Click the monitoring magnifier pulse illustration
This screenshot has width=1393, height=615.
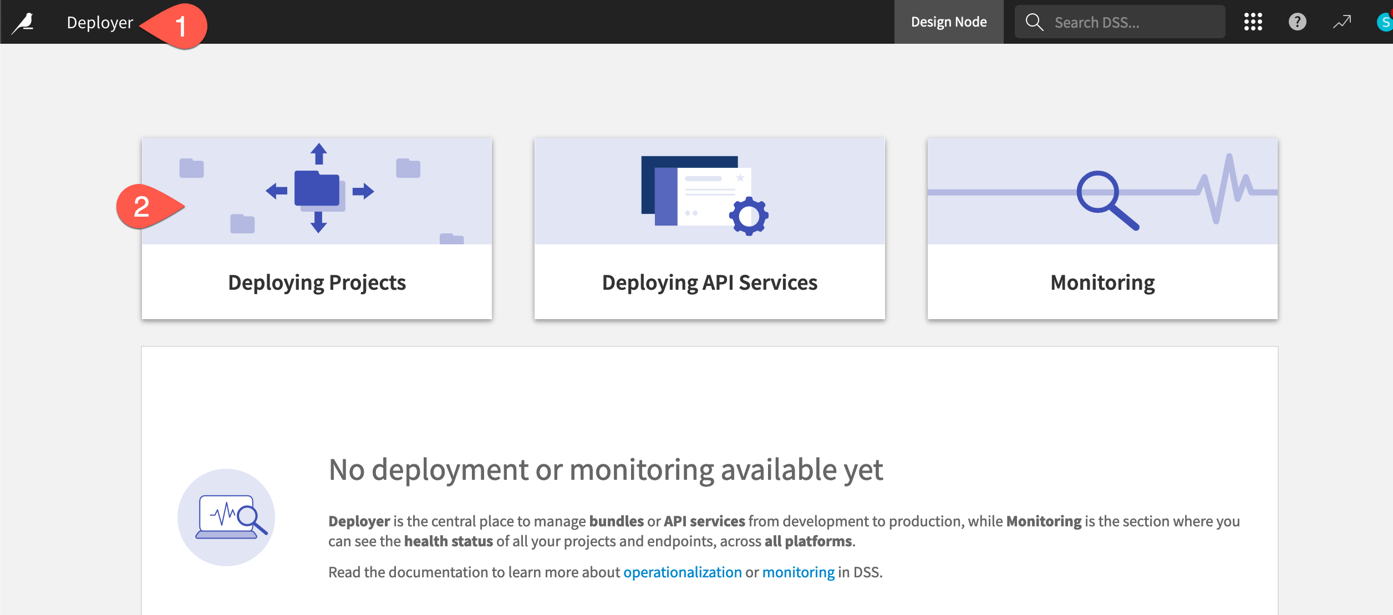[x=1102, y=191]
